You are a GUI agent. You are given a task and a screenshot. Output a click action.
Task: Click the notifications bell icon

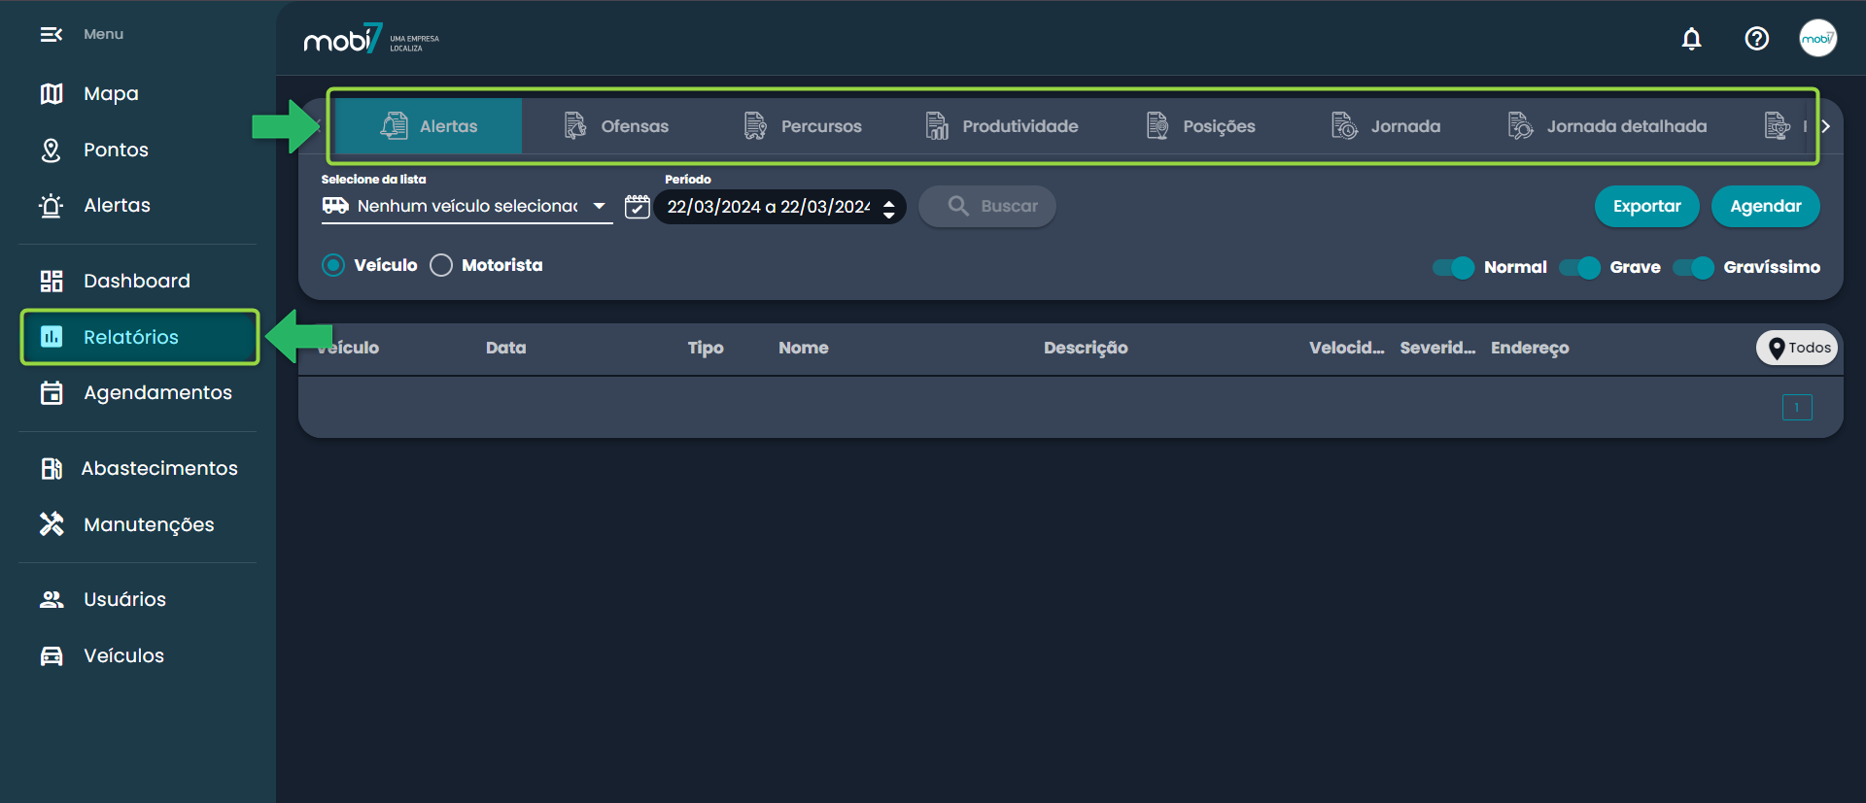(1691, 39)
